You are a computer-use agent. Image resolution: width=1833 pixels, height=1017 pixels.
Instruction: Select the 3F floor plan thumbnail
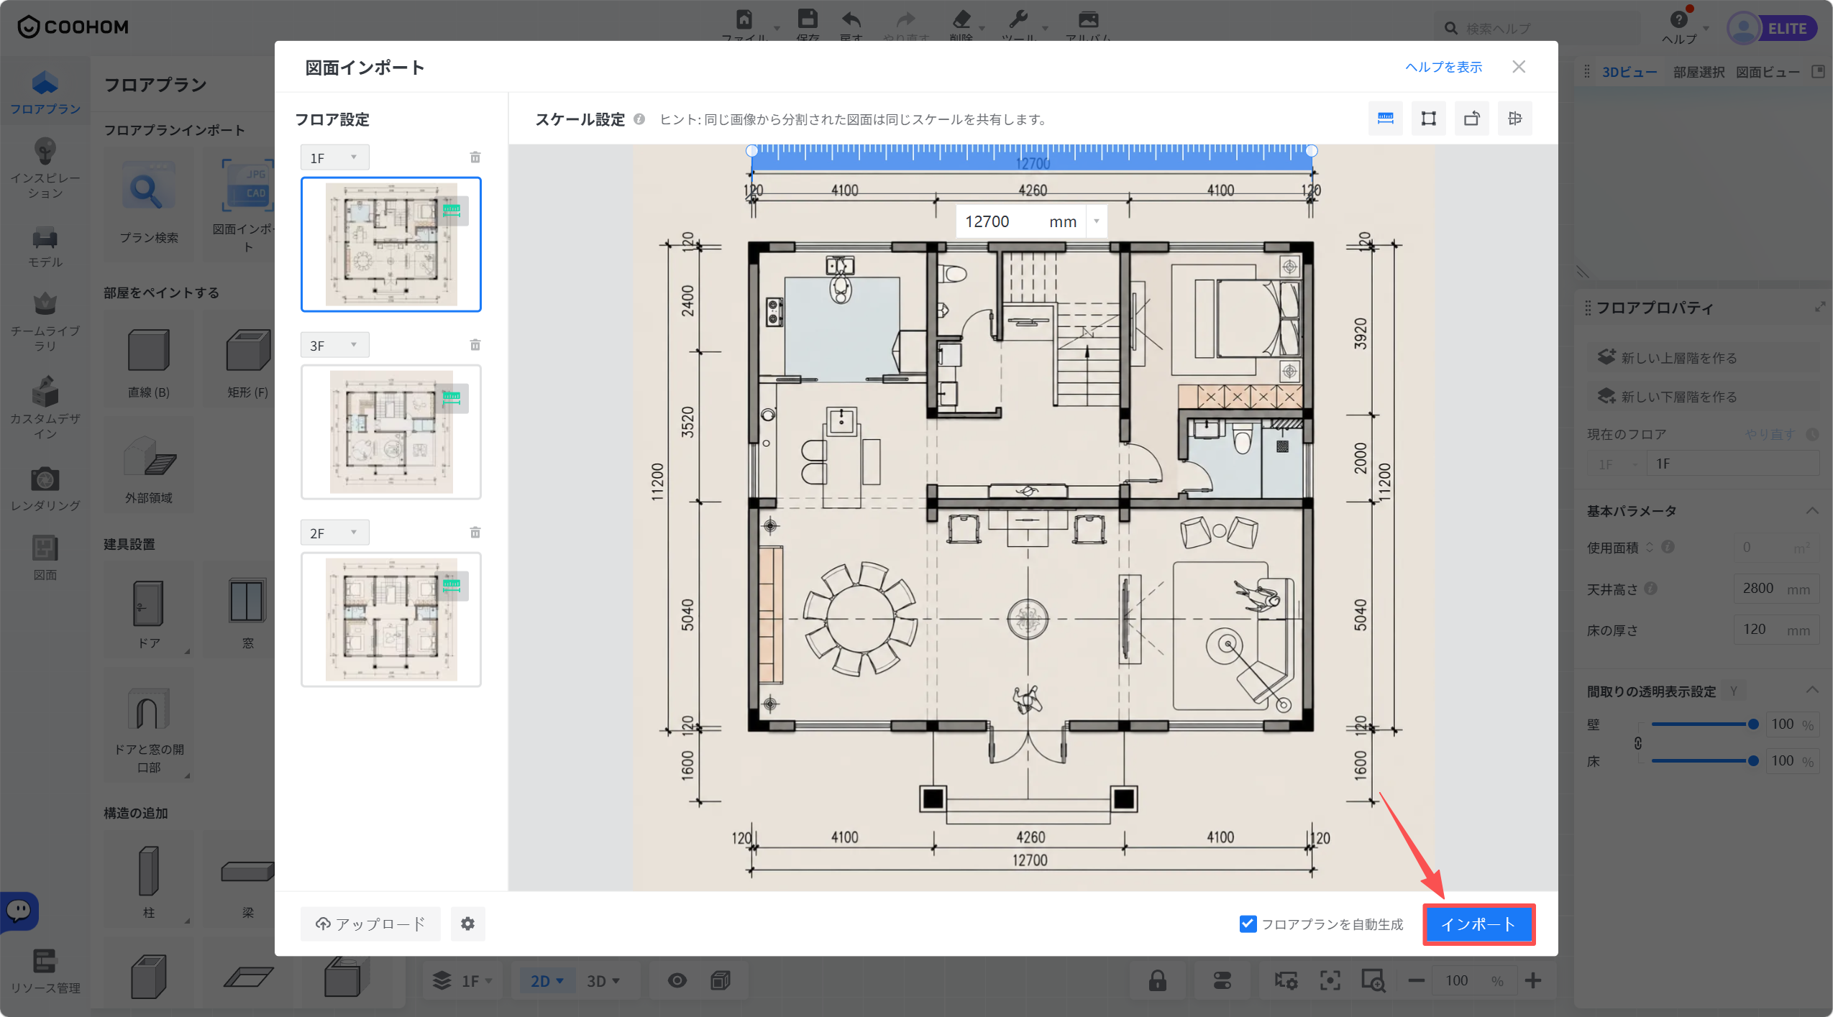click(390, 432)
